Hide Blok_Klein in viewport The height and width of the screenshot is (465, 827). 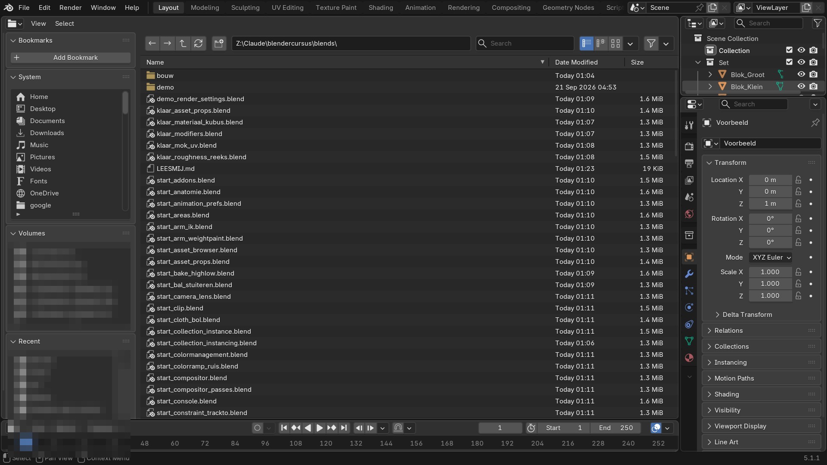tap(801, 87)
